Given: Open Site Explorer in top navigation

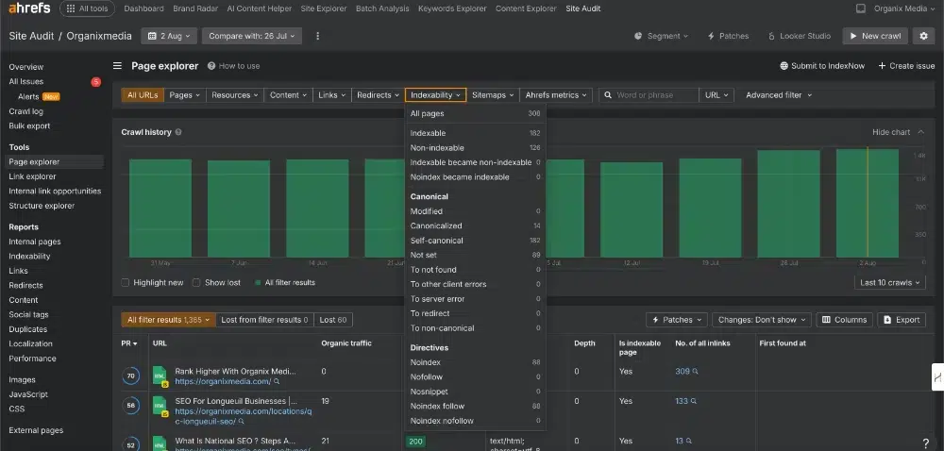Looking at the screenshot, I should click(323, 8).
